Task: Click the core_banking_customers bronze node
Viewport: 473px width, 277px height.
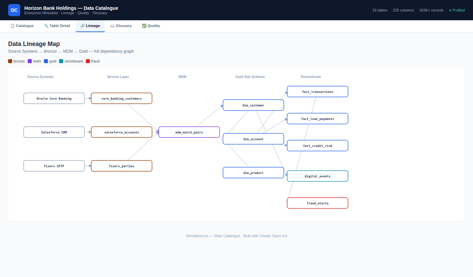Action: (122, 98)
